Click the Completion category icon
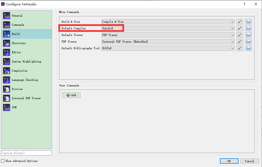This screenshot has height=167, width=262. [x=7, y=71]
